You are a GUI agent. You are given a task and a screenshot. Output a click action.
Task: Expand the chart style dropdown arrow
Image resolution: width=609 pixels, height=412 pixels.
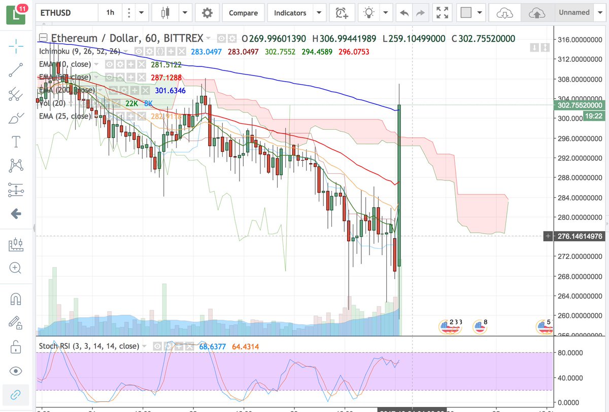click(x=184, y=13)
